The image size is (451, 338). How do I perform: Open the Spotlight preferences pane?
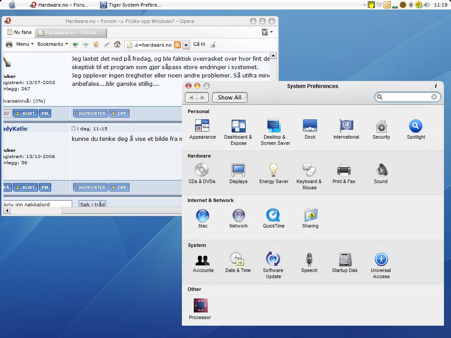pos(416,127)
